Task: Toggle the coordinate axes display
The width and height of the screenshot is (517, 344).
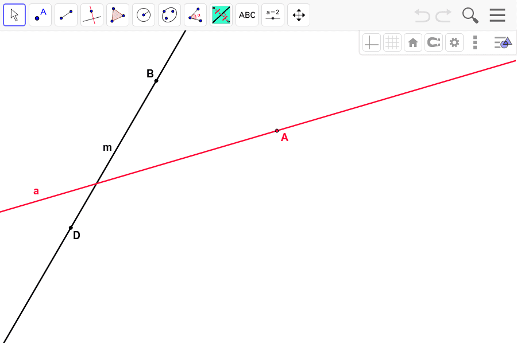Action: (x=372, y=42)
